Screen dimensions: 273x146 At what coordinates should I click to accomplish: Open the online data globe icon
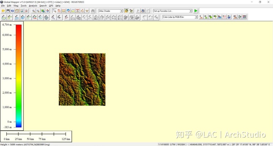[13, 11]
